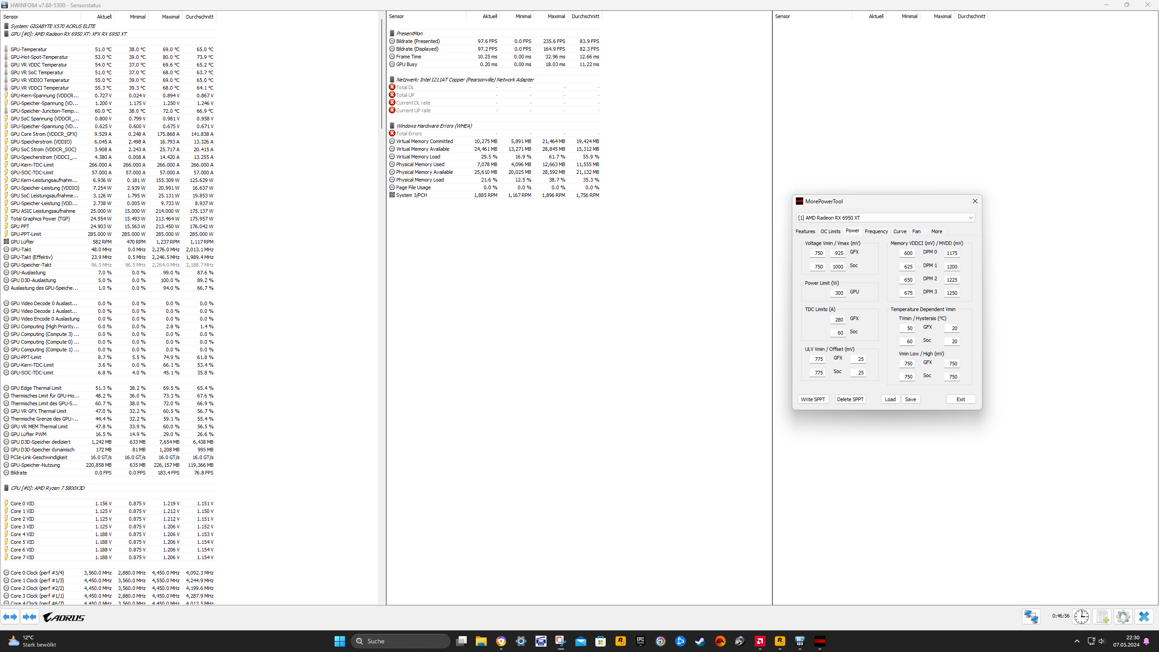Click the blue X to close sensors
Screen dimensions: 1159x652
(x=1144, y=617)
